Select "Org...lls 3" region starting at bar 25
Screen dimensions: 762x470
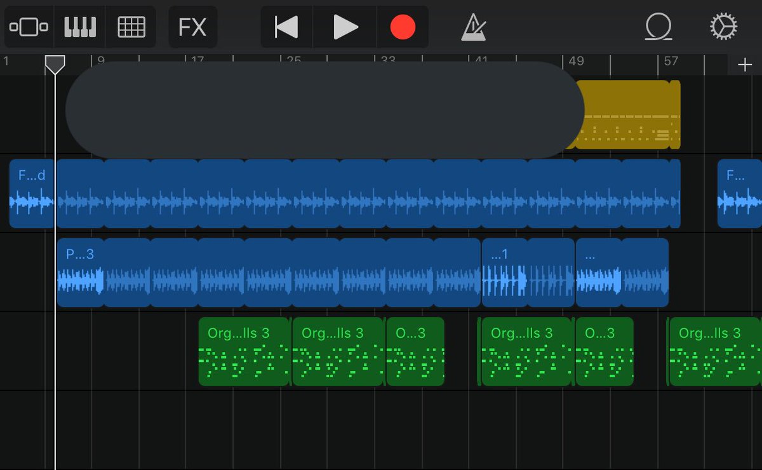point(338,351)
